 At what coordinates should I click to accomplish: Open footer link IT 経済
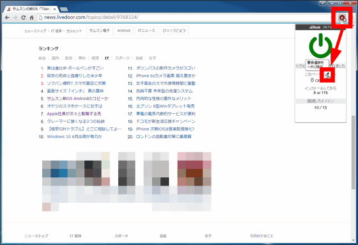pyautogui.click(x=75, y=236)
